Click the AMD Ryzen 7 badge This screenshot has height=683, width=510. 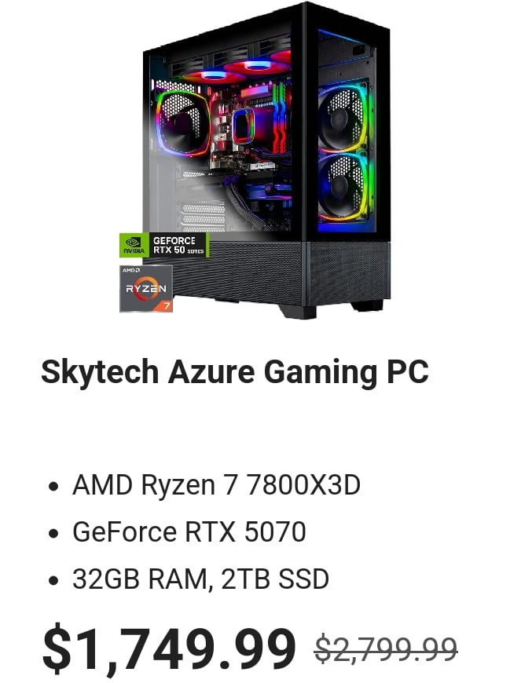[146, 289]
